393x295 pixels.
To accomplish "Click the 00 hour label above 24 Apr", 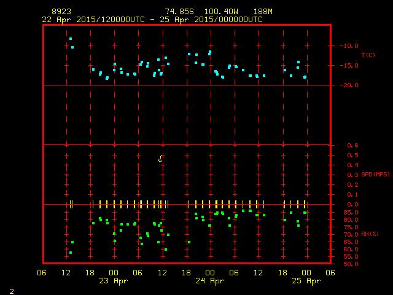I will click(x=209, y=273).
